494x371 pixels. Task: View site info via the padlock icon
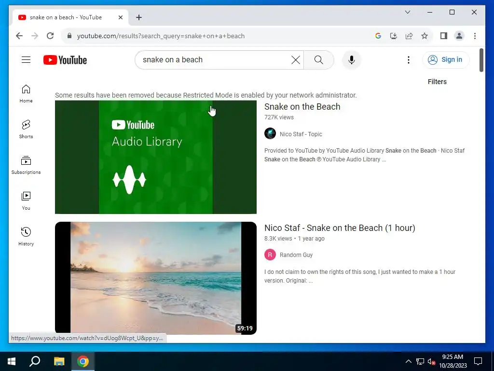pos(69,36)
